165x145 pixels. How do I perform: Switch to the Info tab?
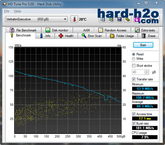point(45,36)
